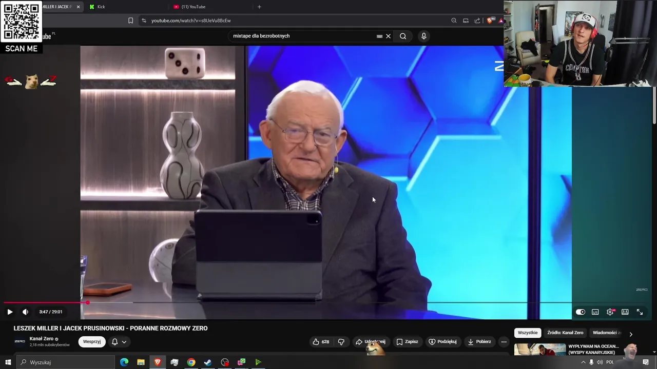657x369 pixels.
Task: Download the video with Pobierz
Action: (479, 342)
